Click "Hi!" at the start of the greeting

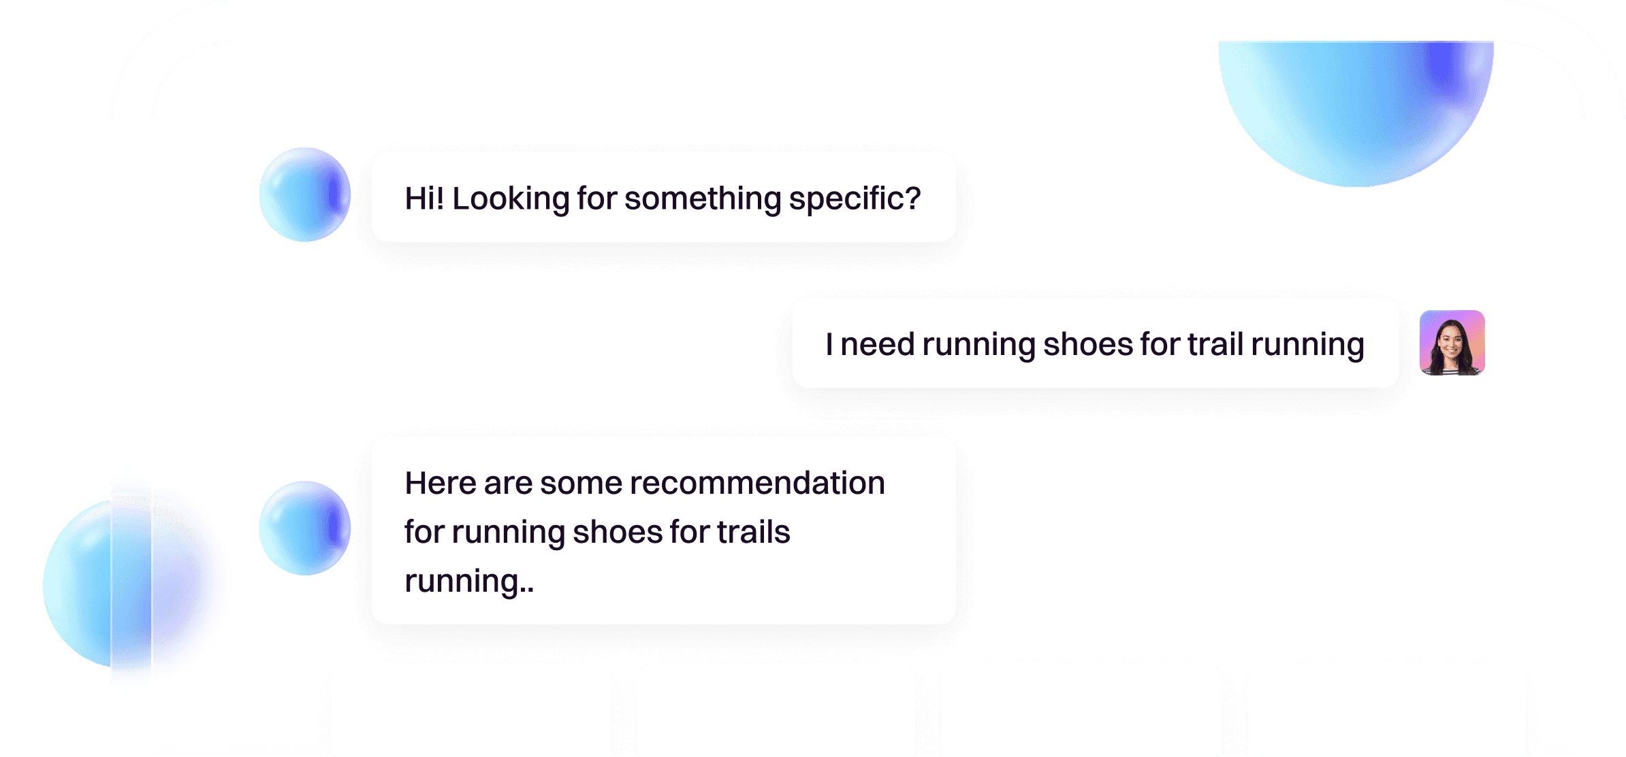424,199
